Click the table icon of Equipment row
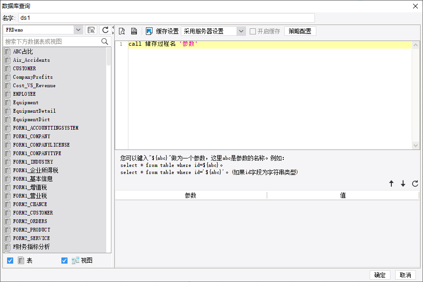This screenshot has width=423, height=282. click(8, 102)
